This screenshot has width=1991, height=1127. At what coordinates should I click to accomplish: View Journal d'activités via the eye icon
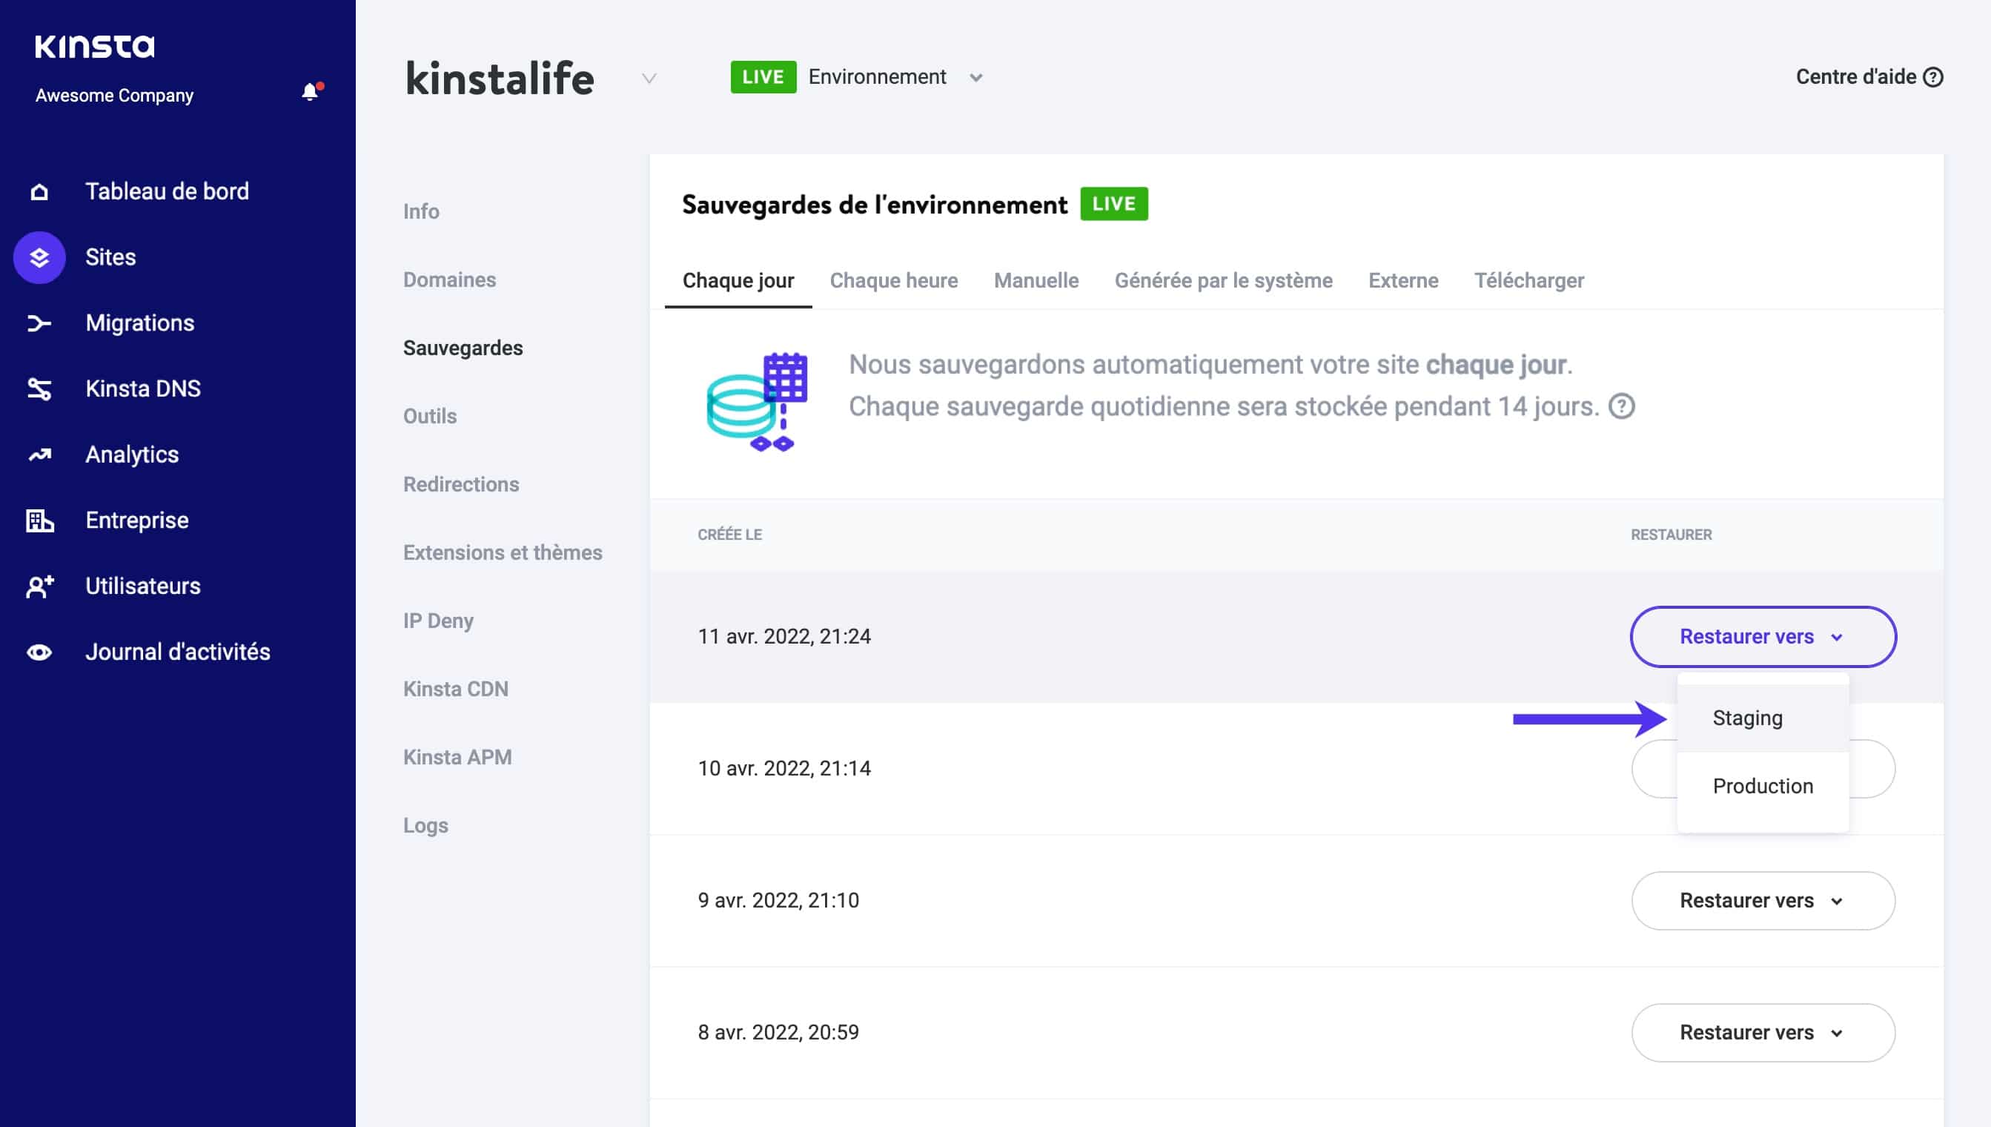pos(39,652)
